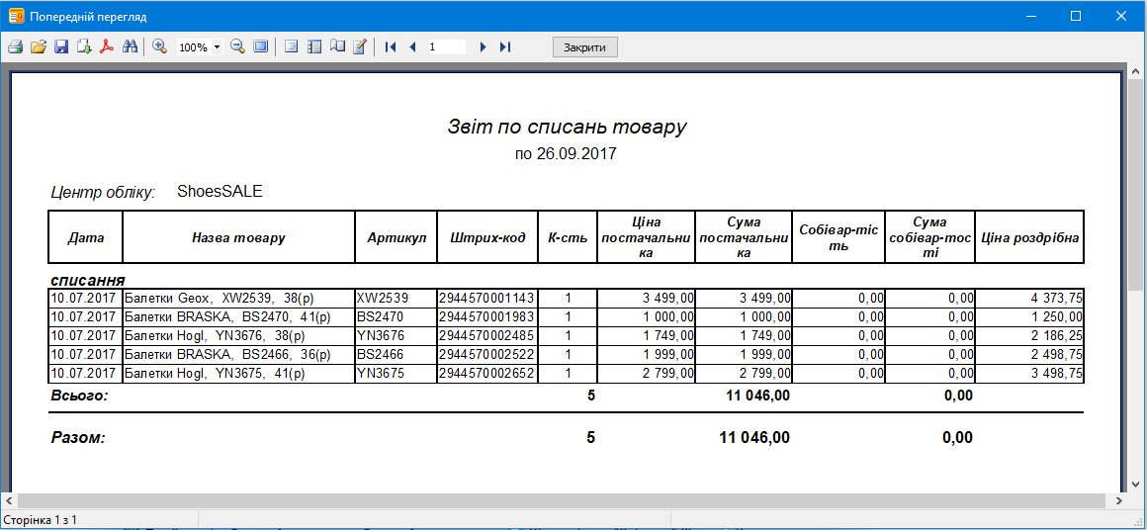Jump to the last page
Image resolution: width=1147 pixels, height=530 pixels.
[505, 46]
